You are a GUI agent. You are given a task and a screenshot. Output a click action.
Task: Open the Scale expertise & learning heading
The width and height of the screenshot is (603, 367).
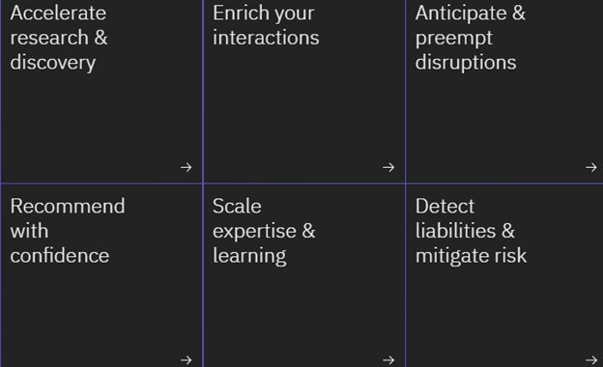point(264,231)
